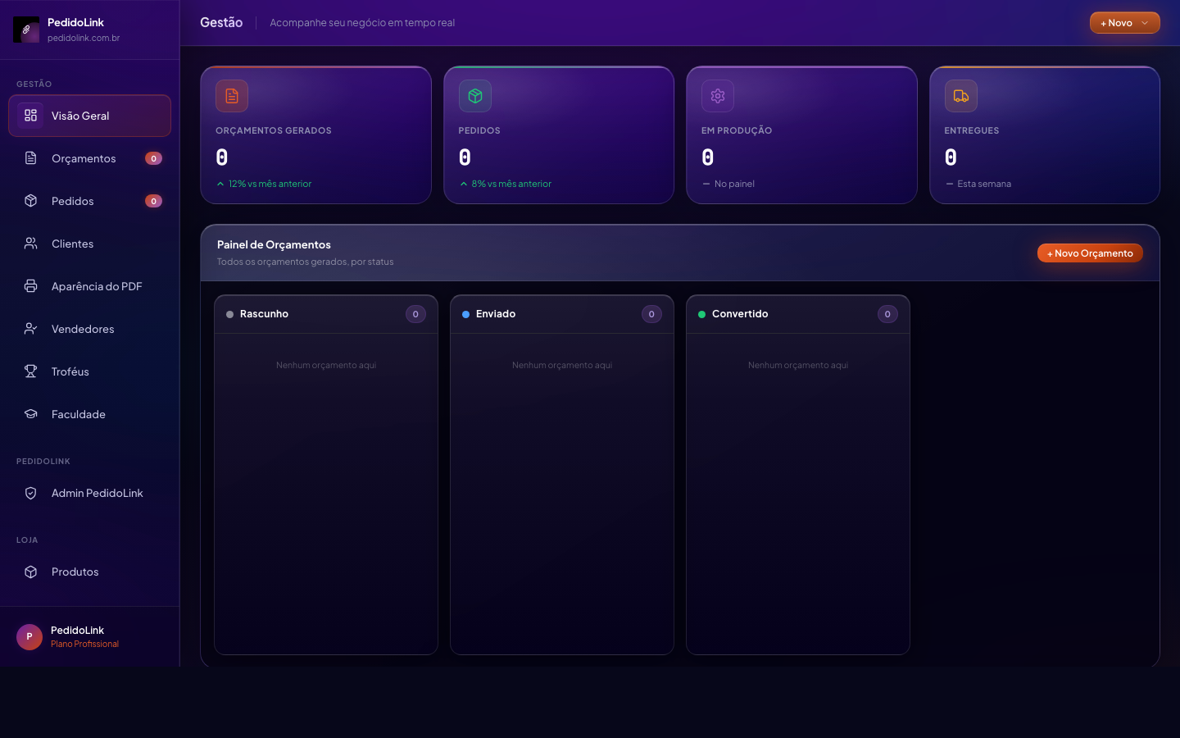The width and height of the screenshot is (1180, 738).
Task: Click the P avatar at sidebar bottom
Action: click(29, 636)
